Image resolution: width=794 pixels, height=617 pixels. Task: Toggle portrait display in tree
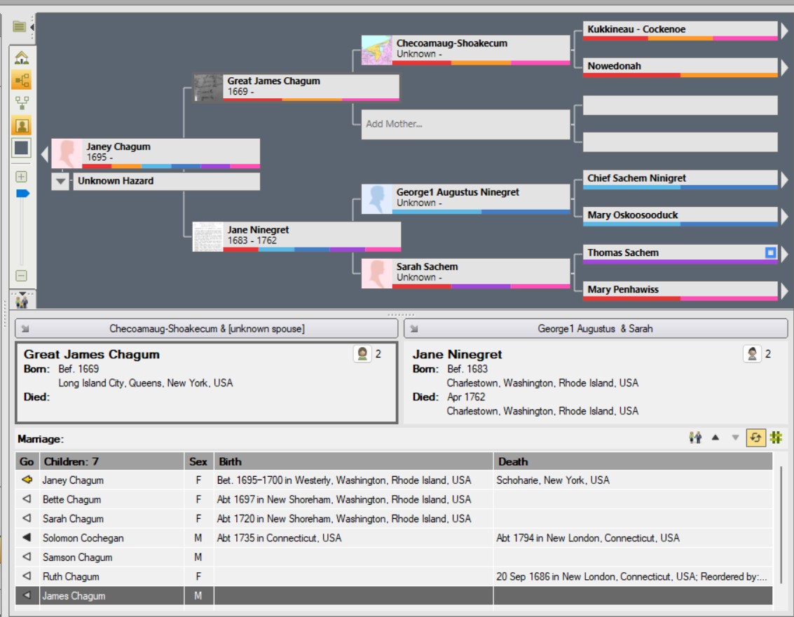click(x=21, y=126)
